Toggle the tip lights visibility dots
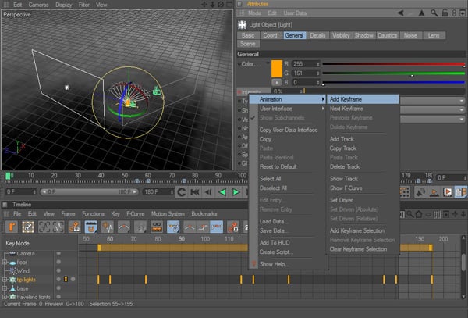Viewport: 468px width, 318px height. click(x=66, y=279)
